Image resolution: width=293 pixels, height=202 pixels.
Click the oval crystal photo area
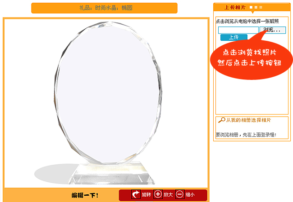coord(108,93)
